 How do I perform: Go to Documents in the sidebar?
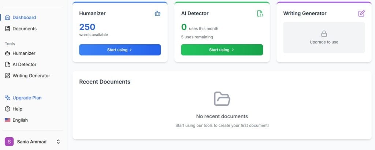tap(25, 29)
